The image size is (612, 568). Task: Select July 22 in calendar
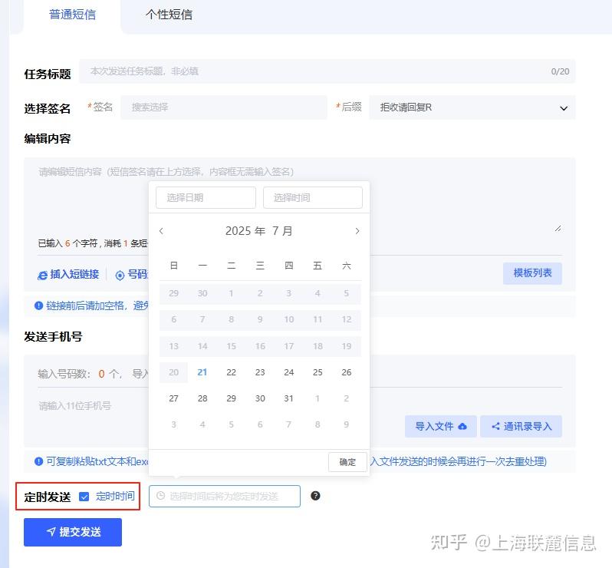coord(231,372)
